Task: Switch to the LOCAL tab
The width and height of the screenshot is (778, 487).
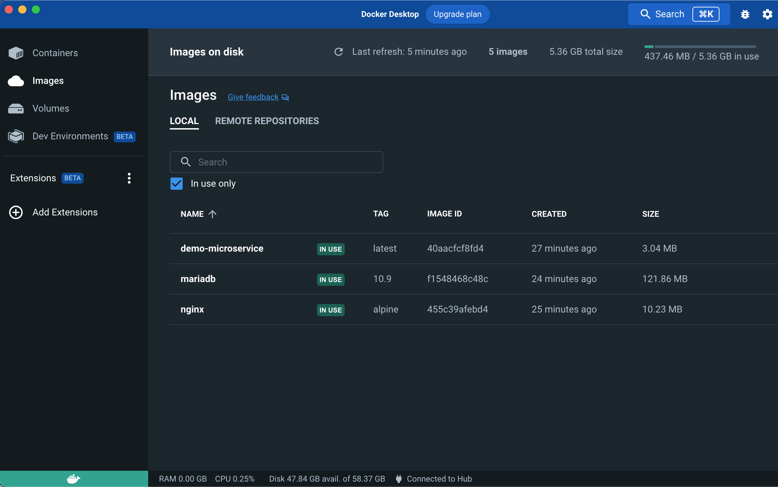Action: tap(184, 121)
